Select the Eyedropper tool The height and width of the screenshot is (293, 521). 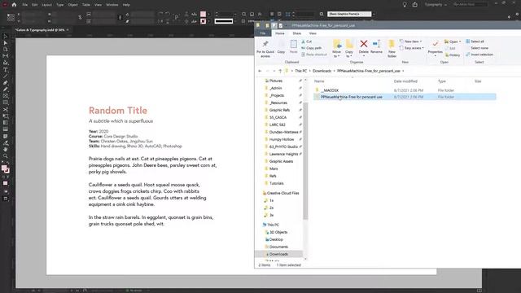click(x=6, y=143)
